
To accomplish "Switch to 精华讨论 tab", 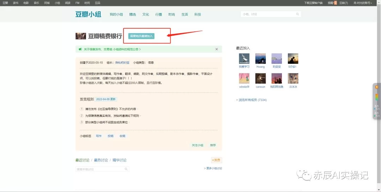I will click(119, 160).
